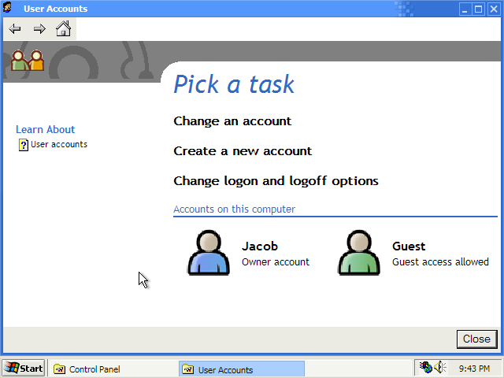Image resolution: width=504 pixels, height=378 pixels.
Task: Click the 'Owner account' text
Action: pos(276,262)
